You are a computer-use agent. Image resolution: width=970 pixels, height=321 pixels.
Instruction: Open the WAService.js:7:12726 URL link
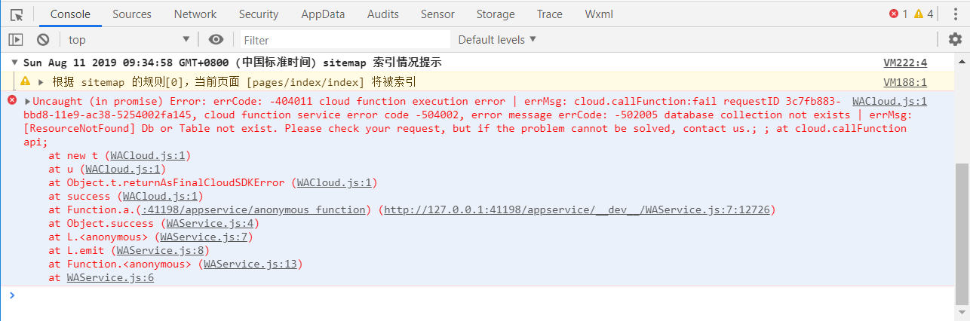click(x=577, y=209)
